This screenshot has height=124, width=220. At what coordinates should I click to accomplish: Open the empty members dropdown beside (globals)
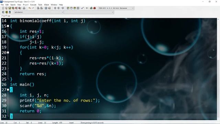[x=89, y=12]
